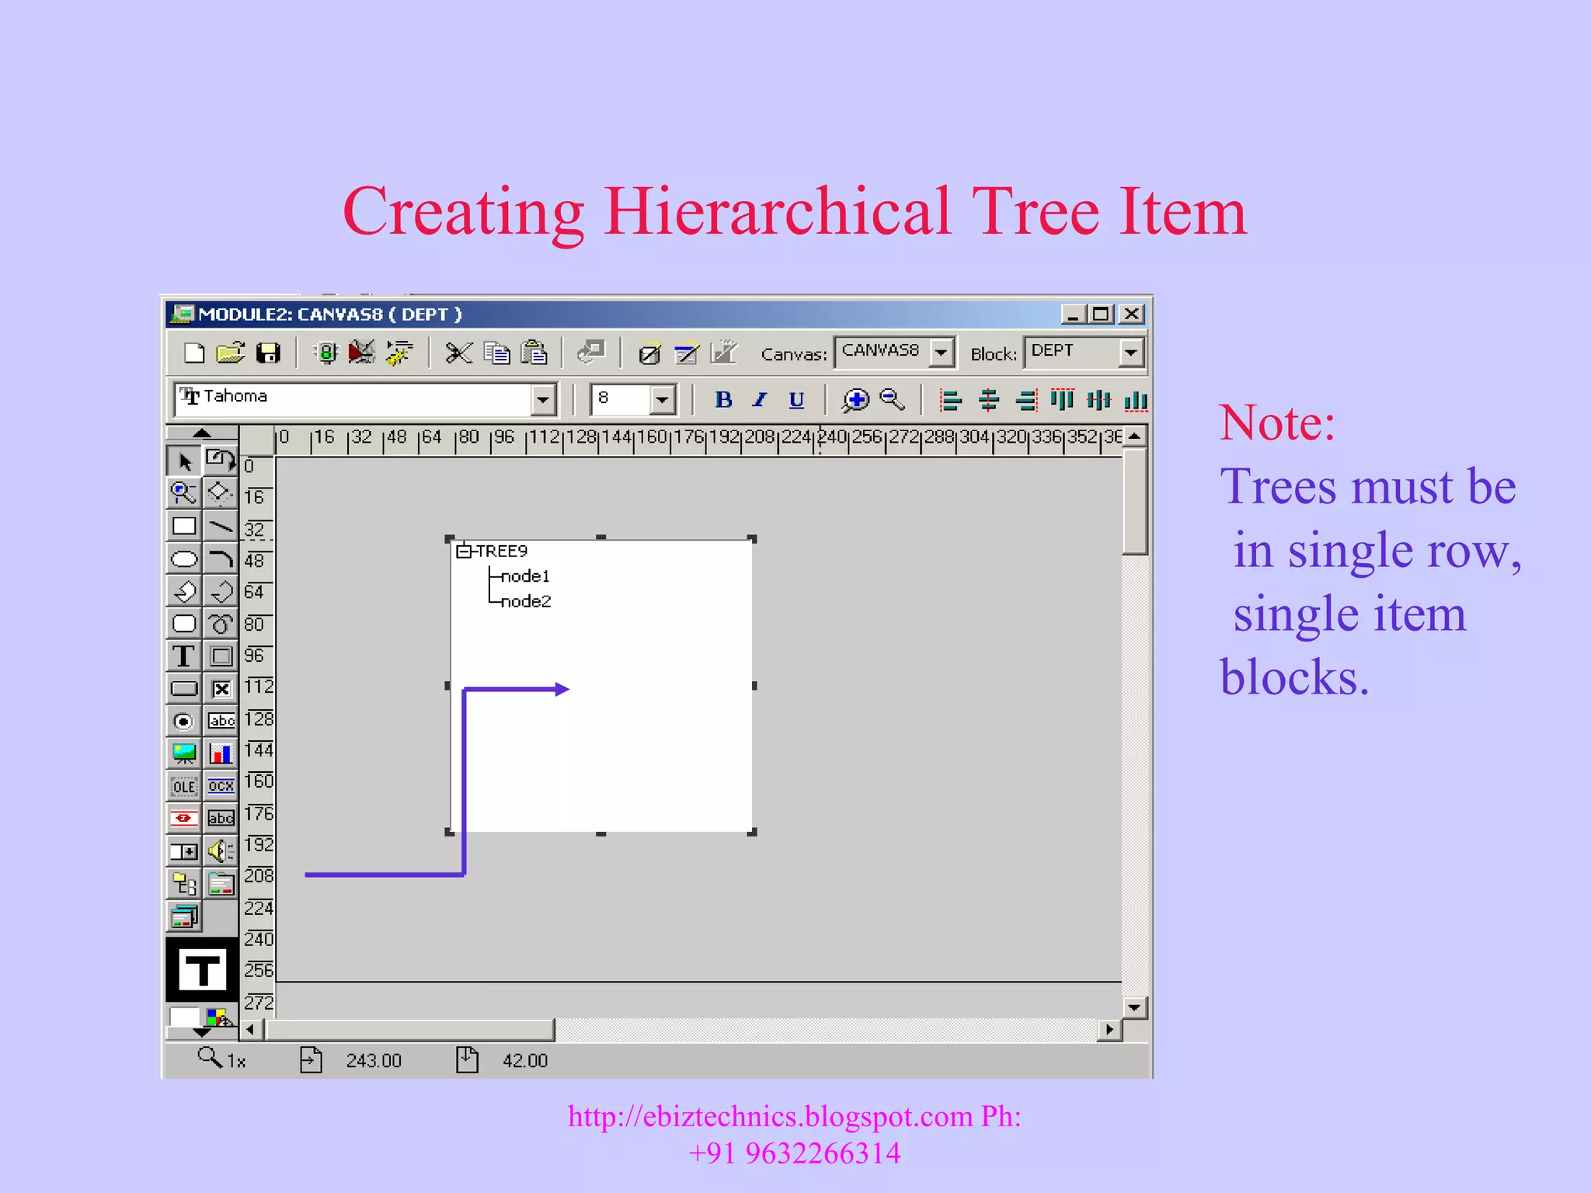Select the Chart item tool
This screenshot has width=1591, height=1193.
point(221,753)
